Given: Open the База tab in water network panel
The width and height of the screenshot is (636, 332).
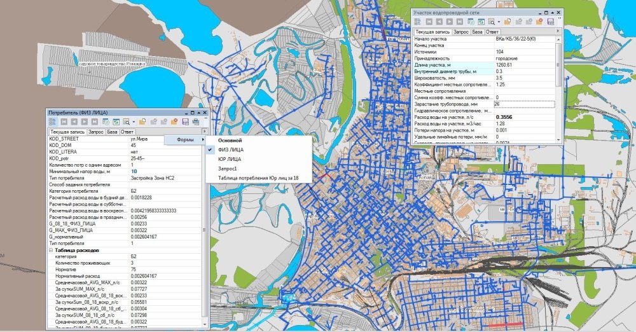Looking at the screenshot, I should point(477,32).
